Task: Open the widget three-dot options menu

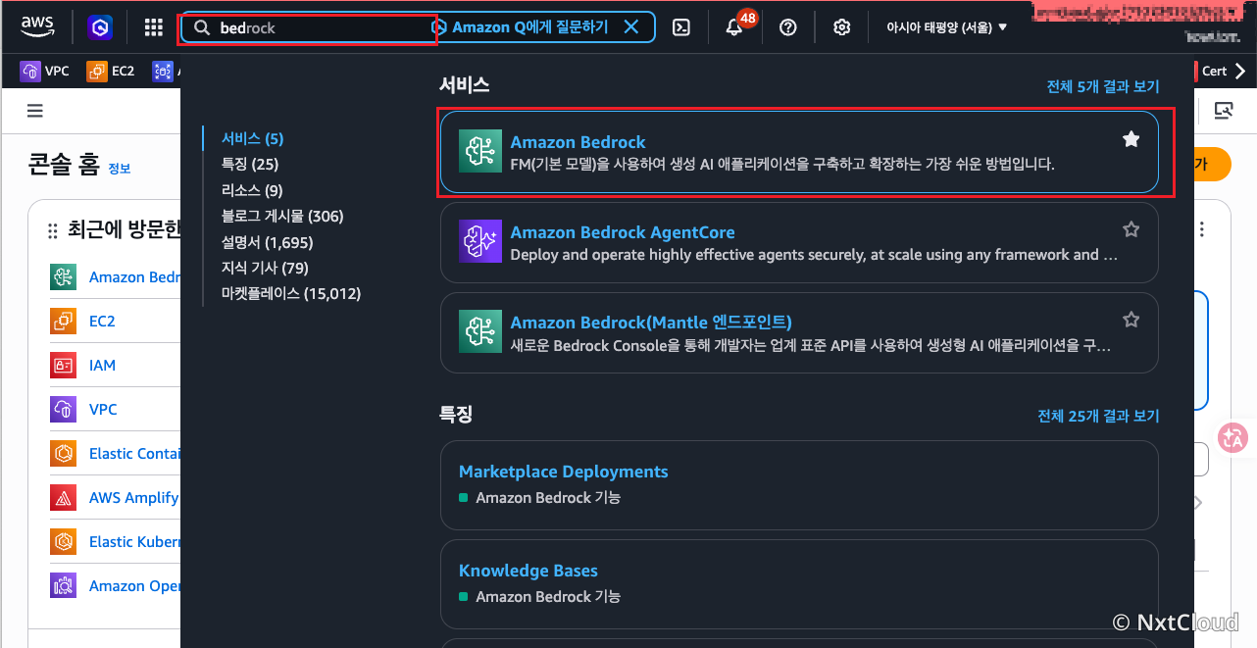Action: tap(1203, 229)
